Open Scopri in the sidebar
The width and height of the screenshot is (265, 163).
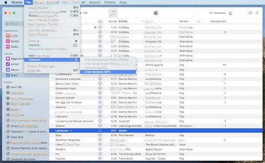point(15,41)
